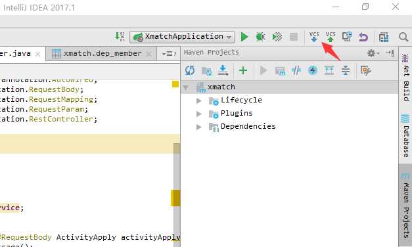
Task: Add Maven project with plus icon
Action: click(243, 70)
